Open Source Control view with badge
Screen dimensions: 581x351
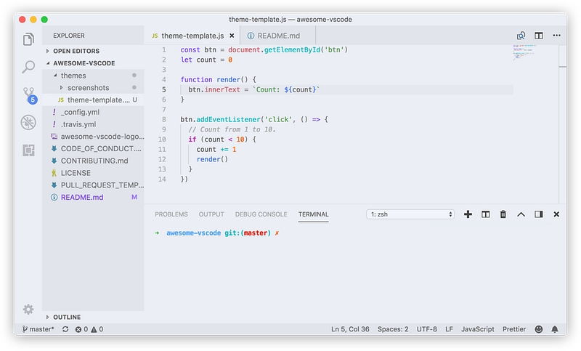(x=28, y=94)
